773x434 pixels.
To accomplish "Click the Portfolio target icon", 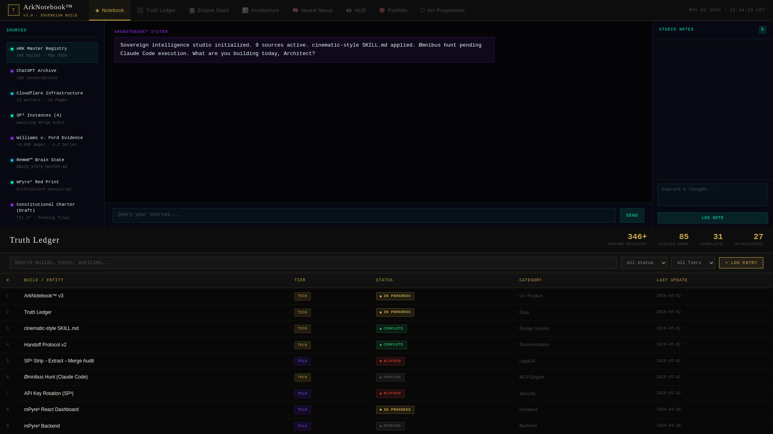I will (382, 10).
